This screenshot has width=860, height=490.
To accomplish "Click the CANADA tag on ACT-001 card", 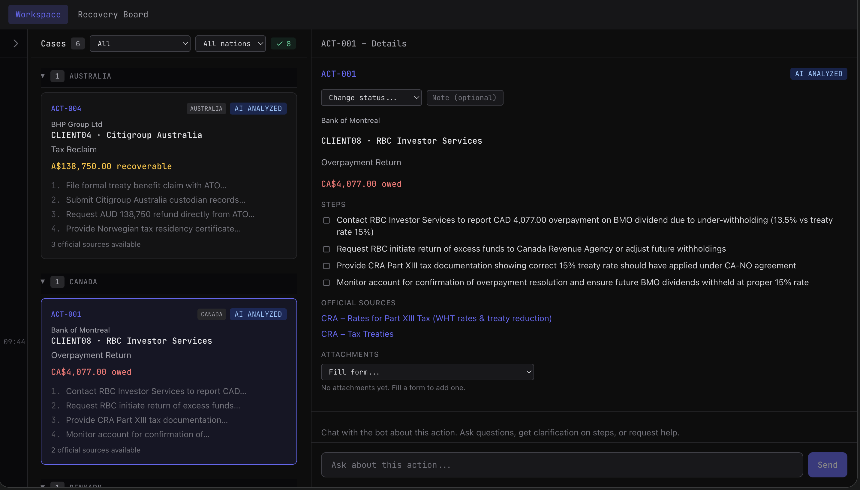I will (212, 314).
